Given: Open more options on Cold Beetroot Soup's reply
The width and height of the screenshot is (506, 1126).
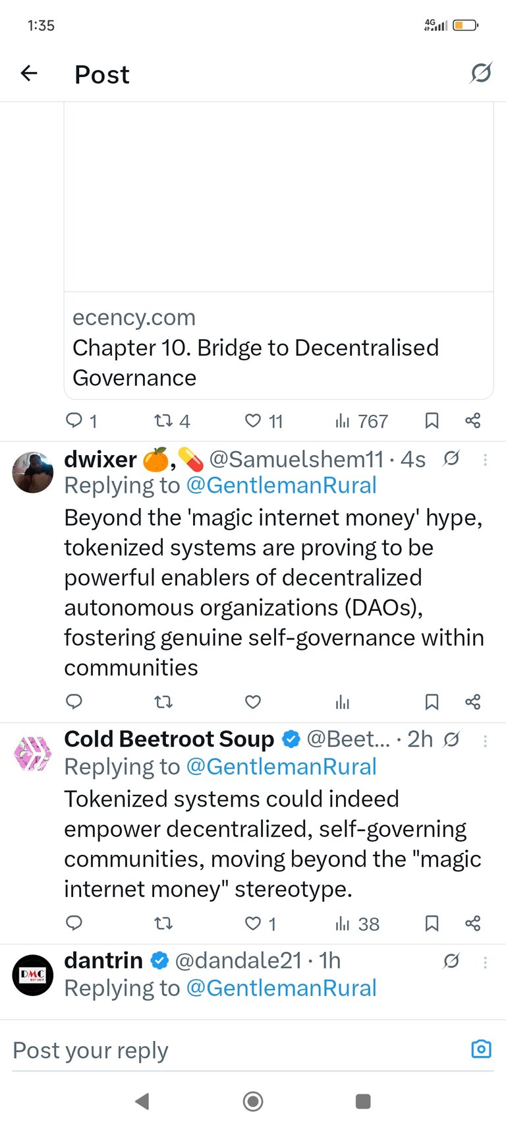Looking at the screenshot, I should click(486, 741).
